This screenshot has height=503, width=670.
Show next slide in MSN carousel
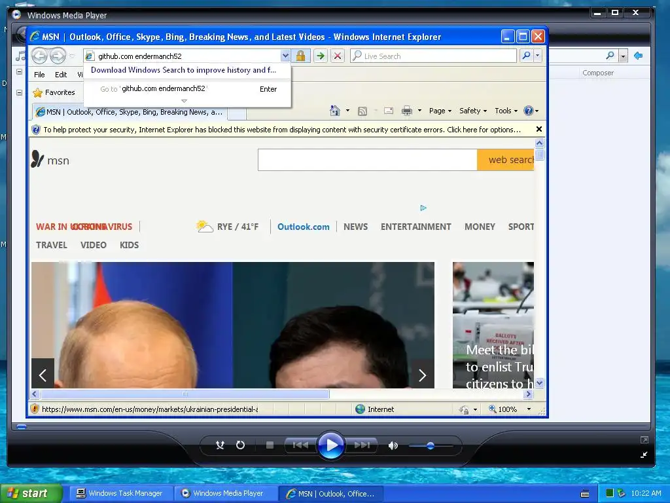[x=422, y=375]
